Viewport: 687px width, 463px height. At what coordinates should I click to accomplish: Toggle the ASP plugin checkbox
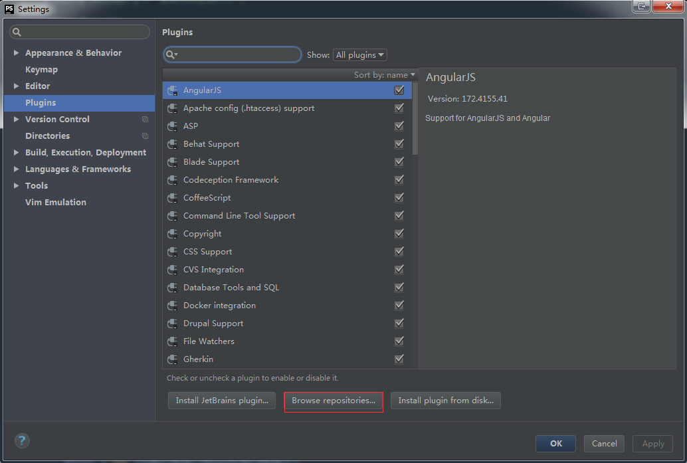399,126
